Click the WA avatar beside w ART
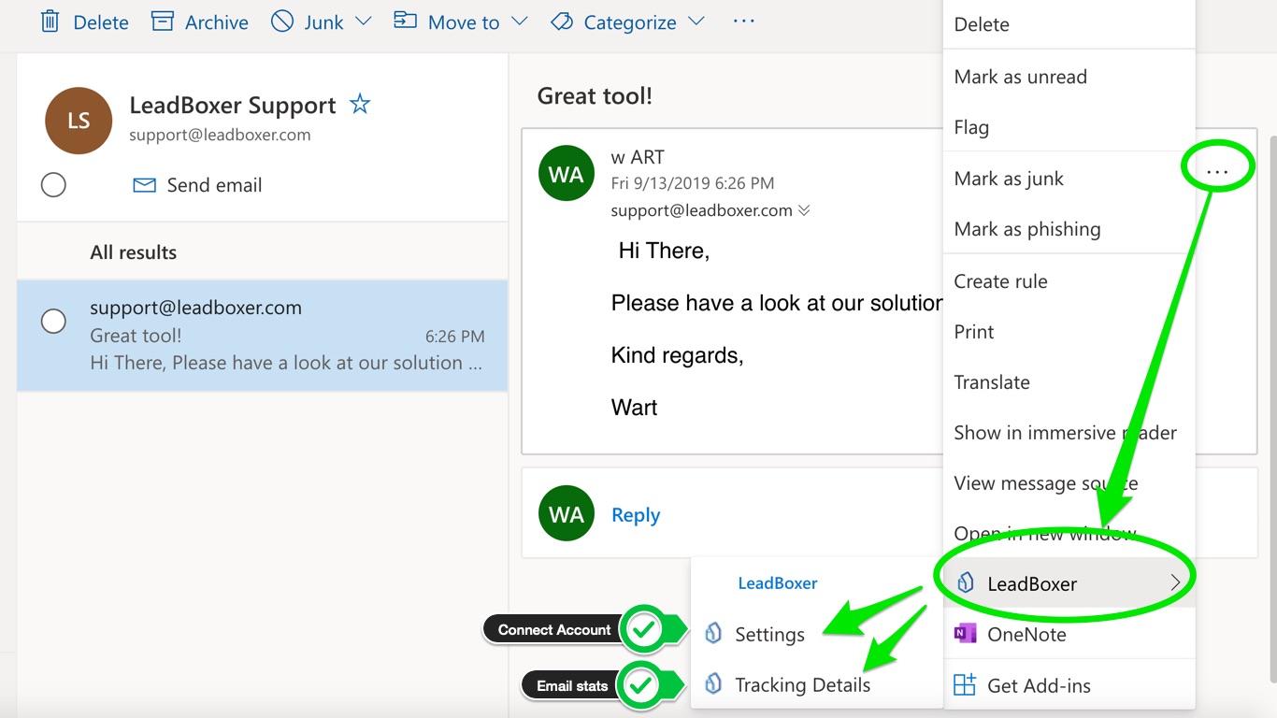1277x718 pixels. click(x=567, y=174)
